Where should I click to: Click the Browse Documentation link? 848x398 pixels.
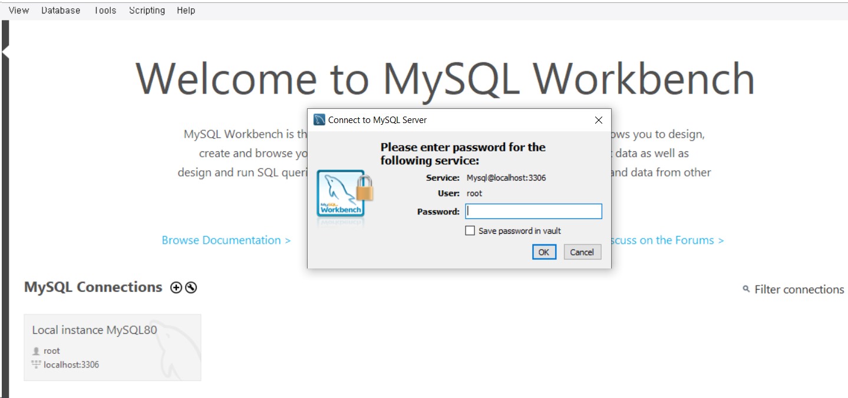click(226, 240)
